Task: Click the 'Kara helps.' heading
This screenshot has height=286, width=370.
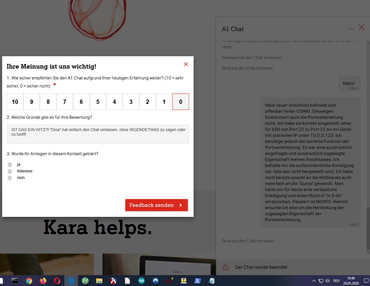Action: coord(98,227)
